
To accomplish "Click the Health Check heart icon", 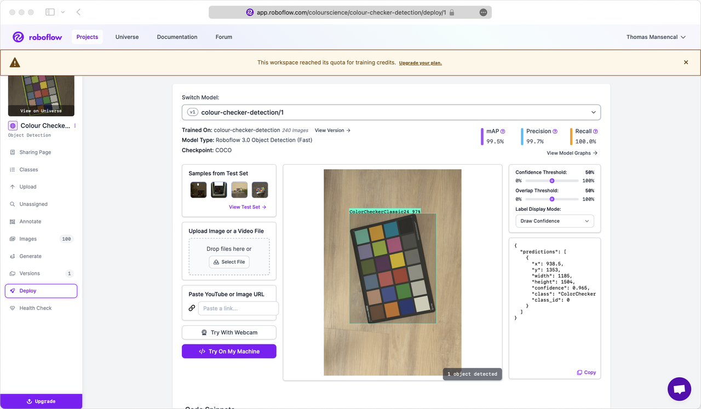I will point(13,308).
